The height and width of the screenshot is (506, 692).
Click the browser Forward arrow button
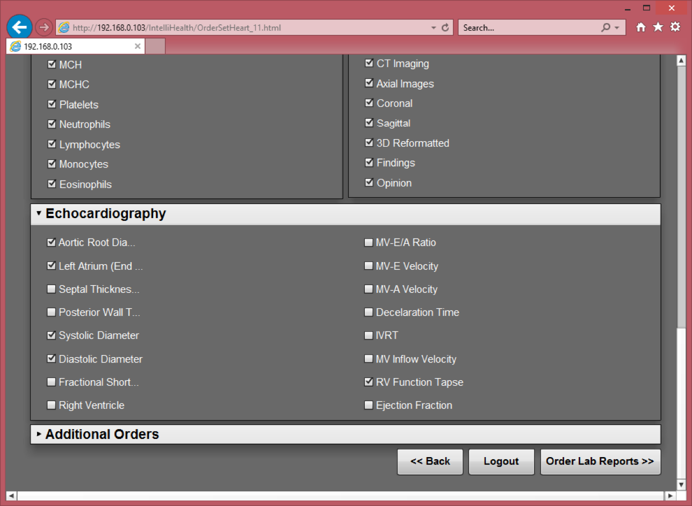point(44,27)
